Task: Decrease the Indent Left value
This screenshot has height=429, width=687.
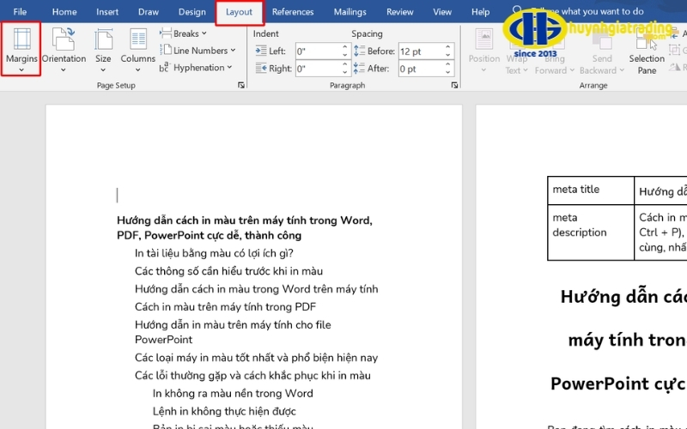Action: (345, 55)
